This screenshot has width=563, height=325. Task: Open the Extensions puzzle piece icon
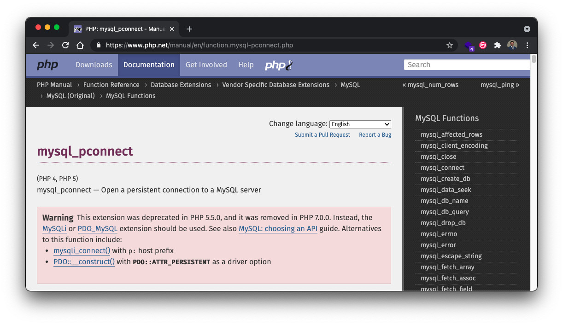pyautogui.click(x=497, y=45)
